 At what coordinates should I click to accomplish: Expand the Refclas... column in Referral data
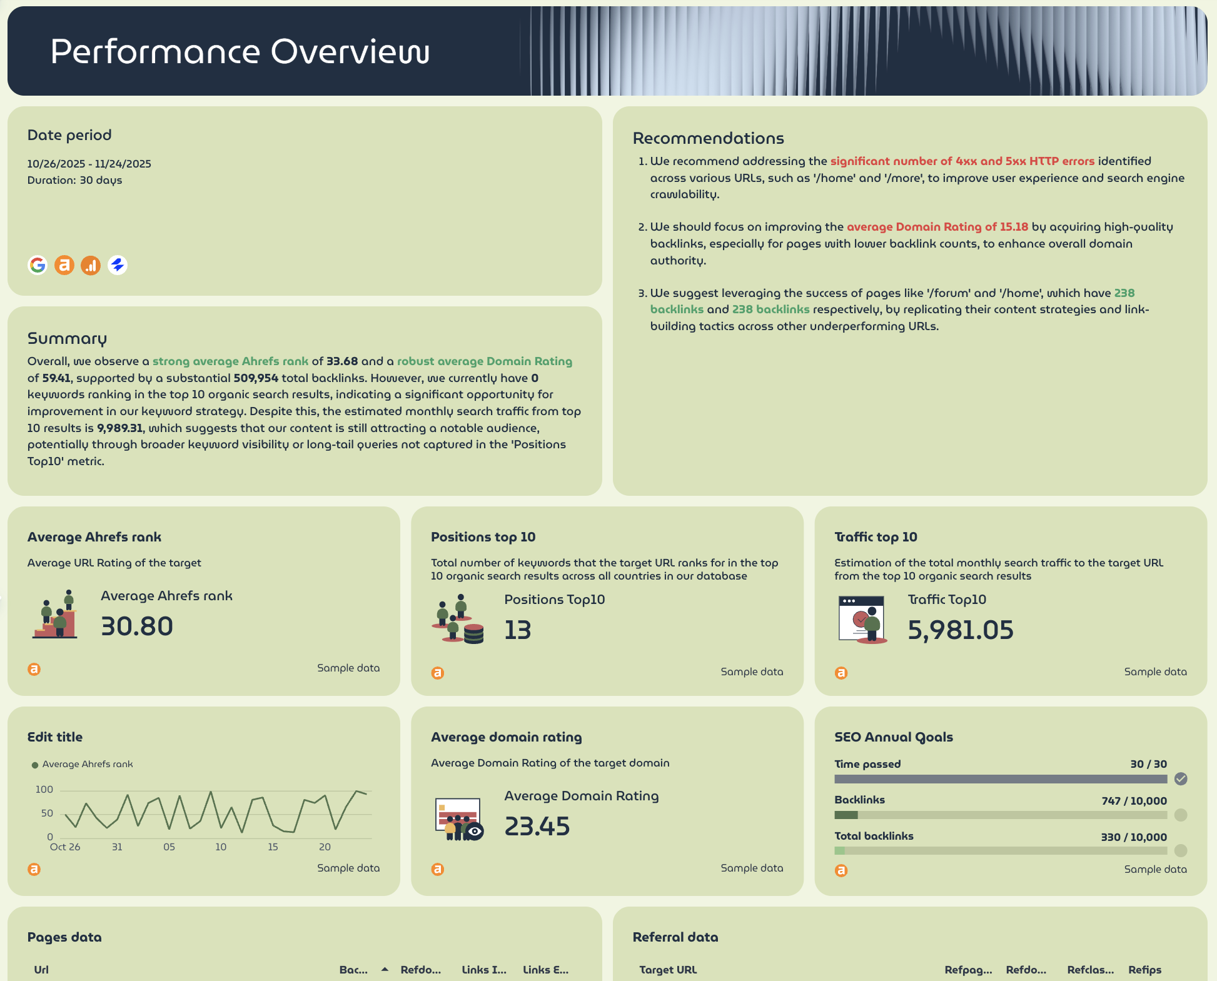[x=1091, y=970]
